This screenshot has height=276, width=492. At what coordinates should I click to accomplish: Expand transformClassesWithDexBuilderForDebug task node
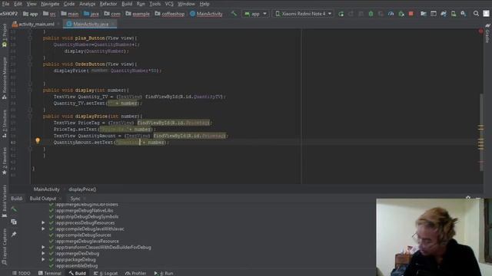click(43, 247)
